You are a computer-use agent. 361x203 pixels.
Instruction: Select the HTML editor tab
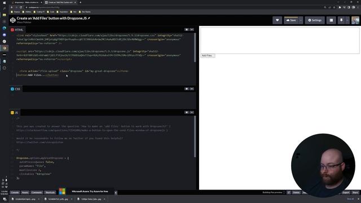(x=17, y=30)
